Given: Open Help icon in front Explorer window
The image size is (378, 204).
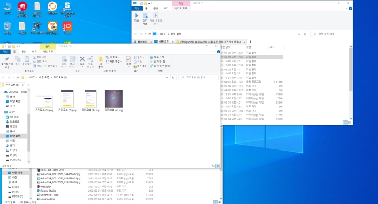Looking at the screenshot, I should coord(218,52).
